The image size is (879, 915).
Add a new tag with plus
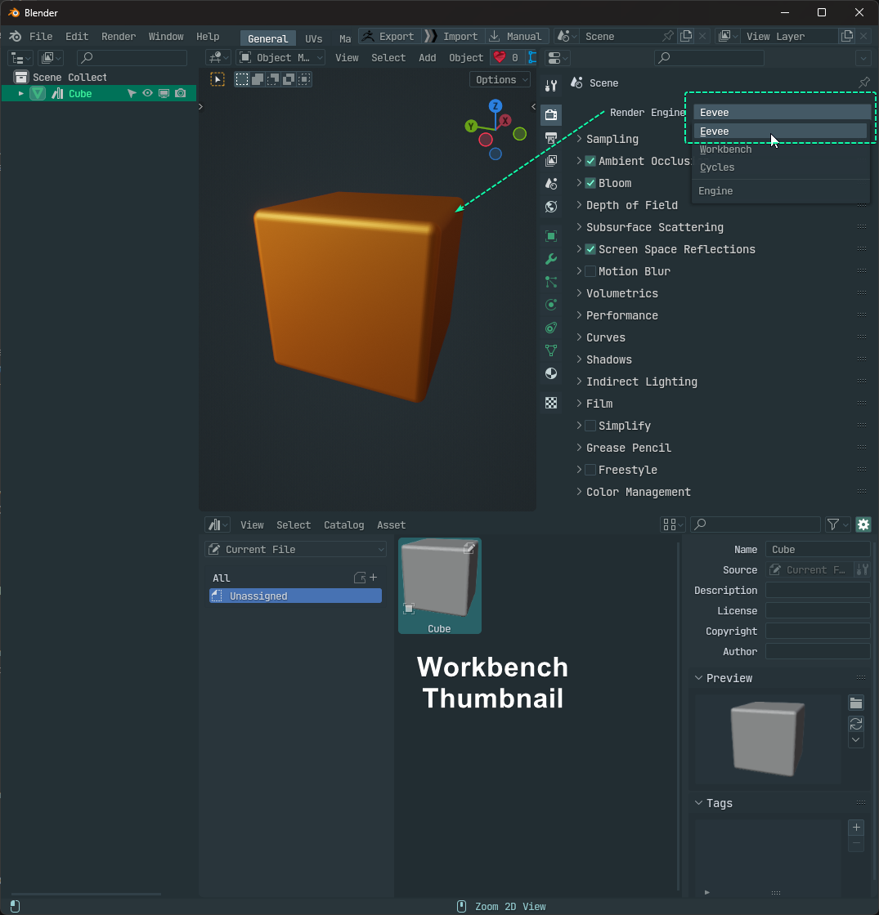tap(855, 827)
